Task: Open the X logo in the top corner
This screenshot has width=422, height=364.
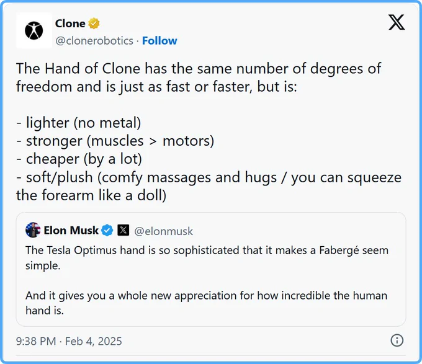Action: coord(397,22)
